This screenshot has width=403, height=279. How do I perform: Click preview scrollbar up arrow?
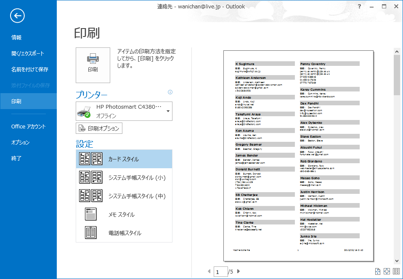[x=397, y=52]
